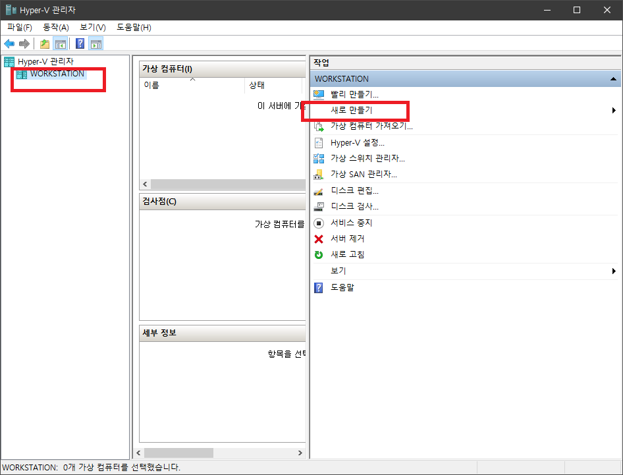Open the 동작(A) menu

(x=56, y=28)
